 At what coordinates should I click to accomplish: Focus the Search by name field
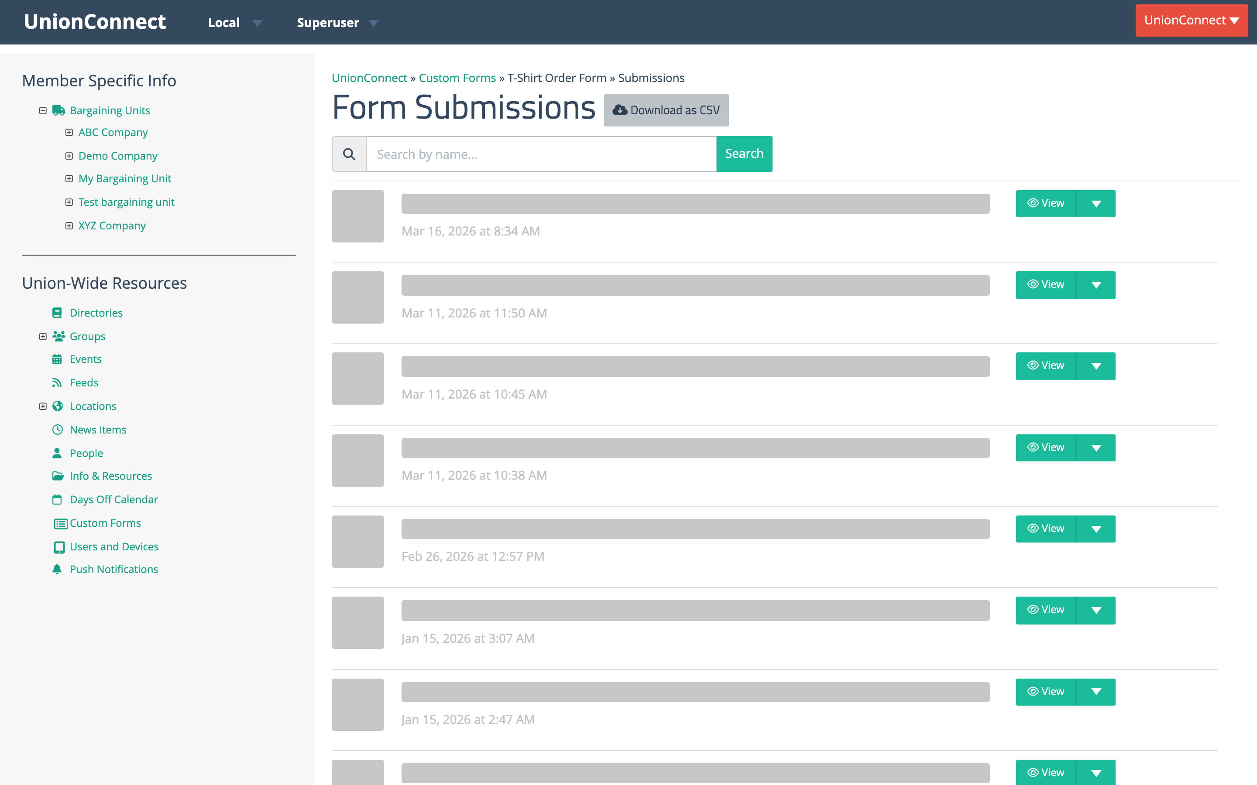541,154
